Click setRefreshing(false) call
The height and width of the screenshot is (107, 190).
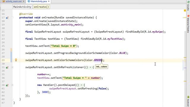92,89
